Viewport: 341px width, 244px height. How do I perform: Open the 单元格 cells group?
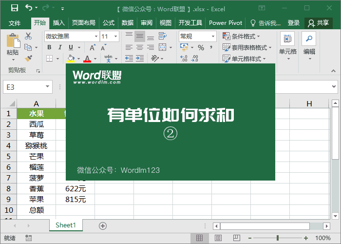288,46
